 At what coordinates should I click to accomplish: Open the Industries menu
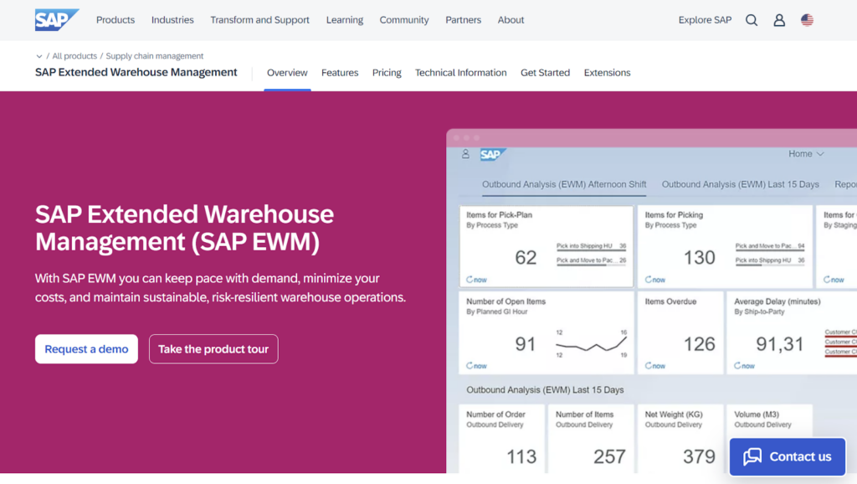point(172,19)
